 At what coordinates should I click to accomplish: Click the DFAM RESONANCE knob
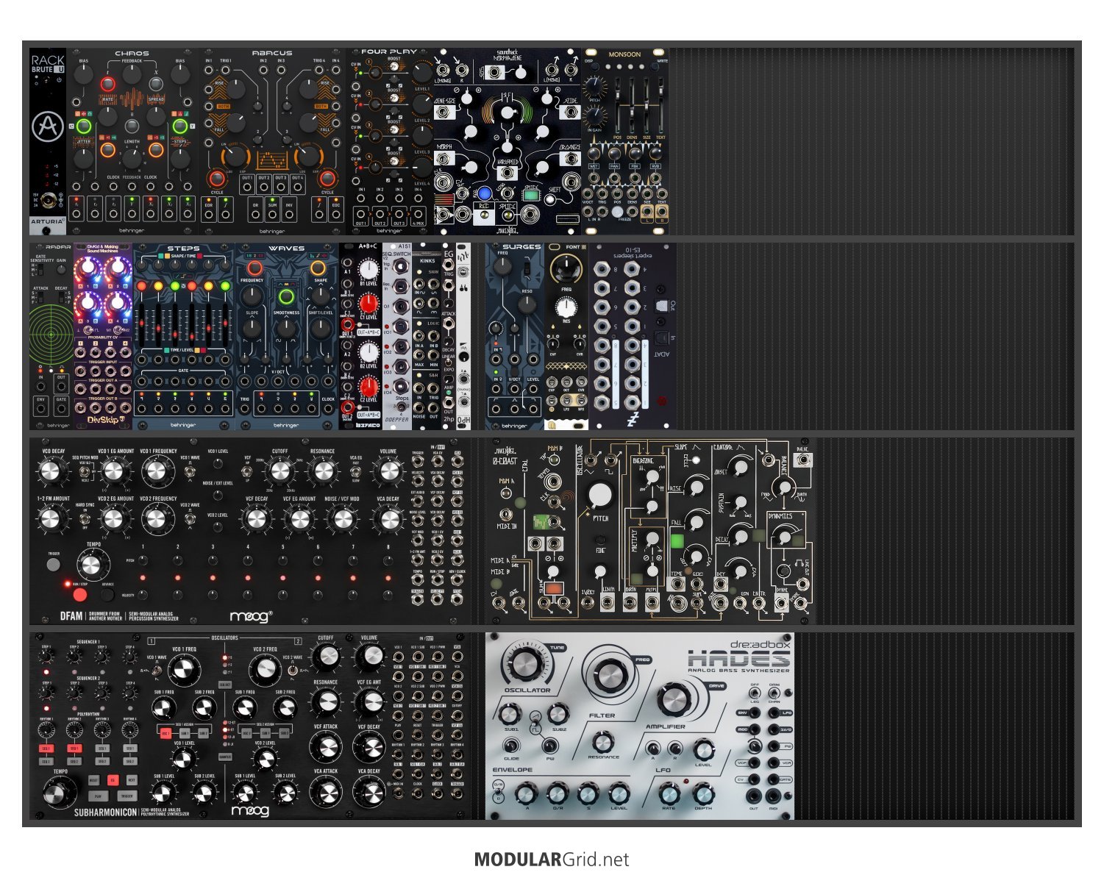[322, 472]
